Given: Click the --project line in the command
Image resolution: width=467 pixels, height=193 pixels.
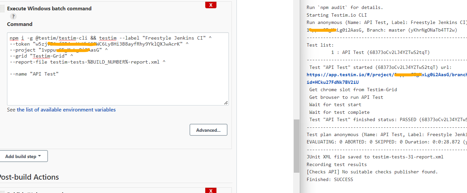Looking at the screenshot, I should click(x=59, y=50).
